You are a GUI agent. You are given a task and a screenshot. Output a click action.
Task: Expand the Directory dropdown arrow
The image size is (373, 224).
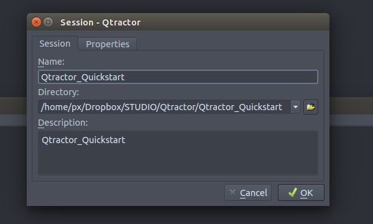tap(295, 107)
